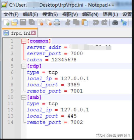The height and width of the screenshot is (140, 134).
Task: Click the Cut scissors icon
Action: pos(68,22)
